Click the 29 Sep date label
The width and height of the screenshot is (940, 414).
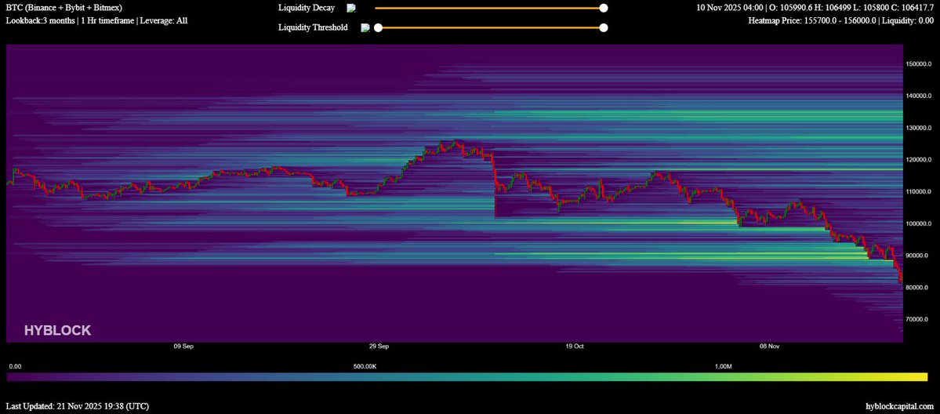pos(379,347)
